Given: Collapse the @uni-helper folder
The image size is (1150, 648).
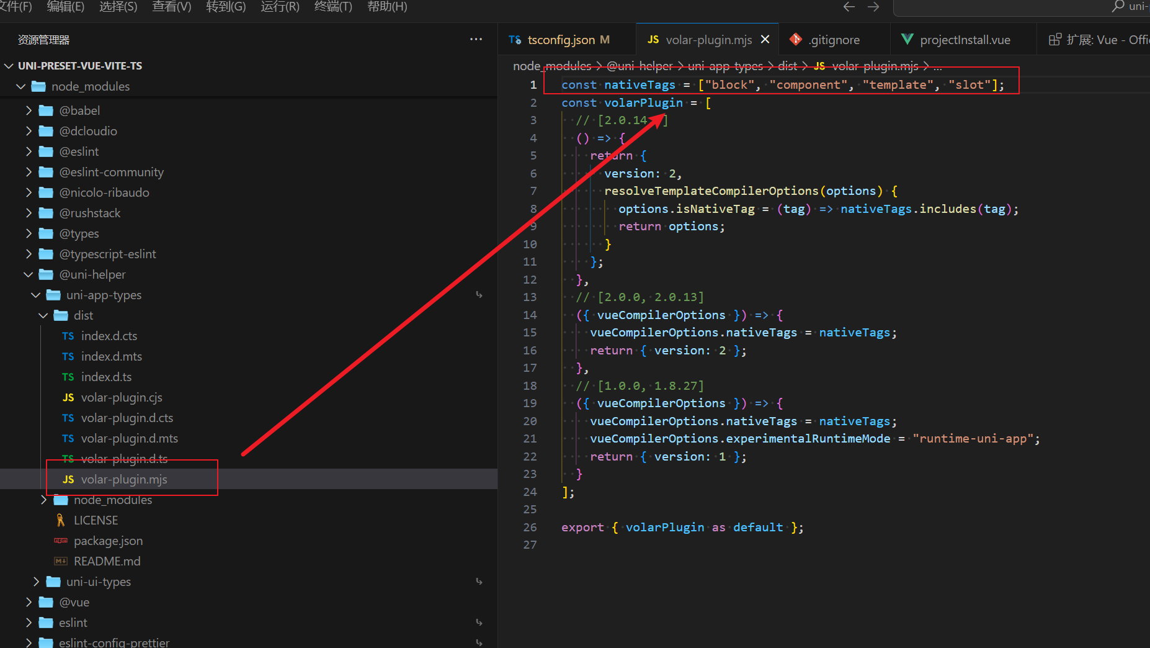Looking at the screenshot, I should pyautogui.click(x=29, y=274).
